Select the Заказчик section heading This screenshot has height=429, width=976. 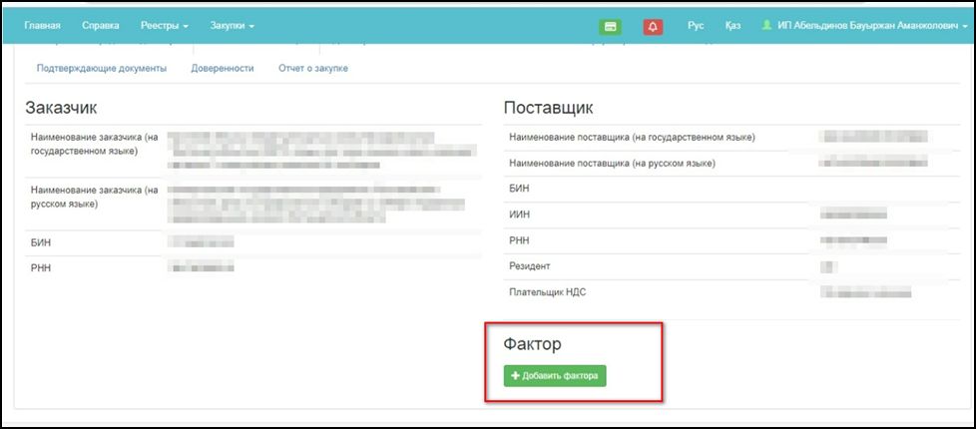pos(61,107)
